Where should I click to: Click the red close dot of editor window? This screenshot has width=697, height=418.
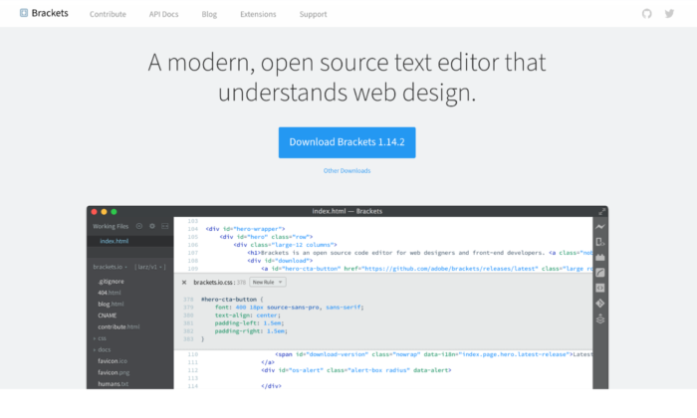(95, 212)
